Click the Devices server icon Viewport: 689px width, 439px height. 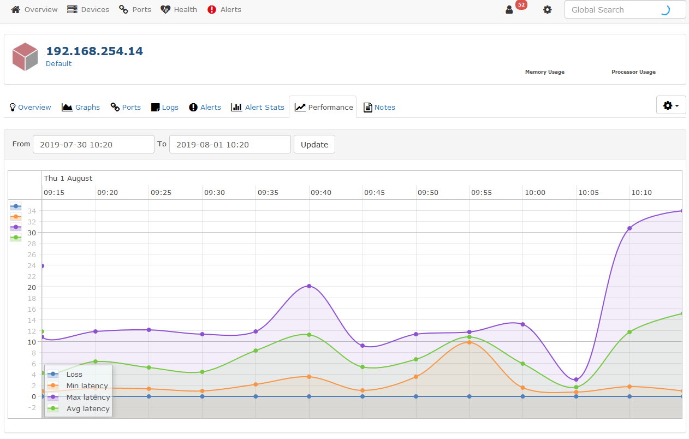pos(72,10)
